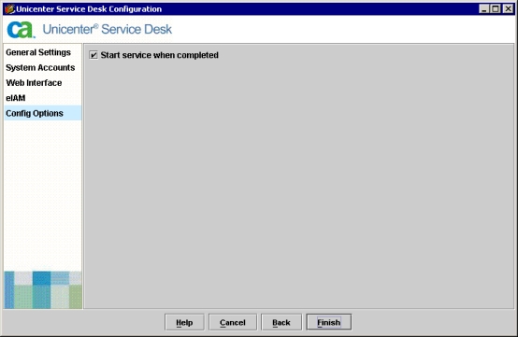Click Finish to complete configuration
This screenshot has width=518, height=337.
329,322
